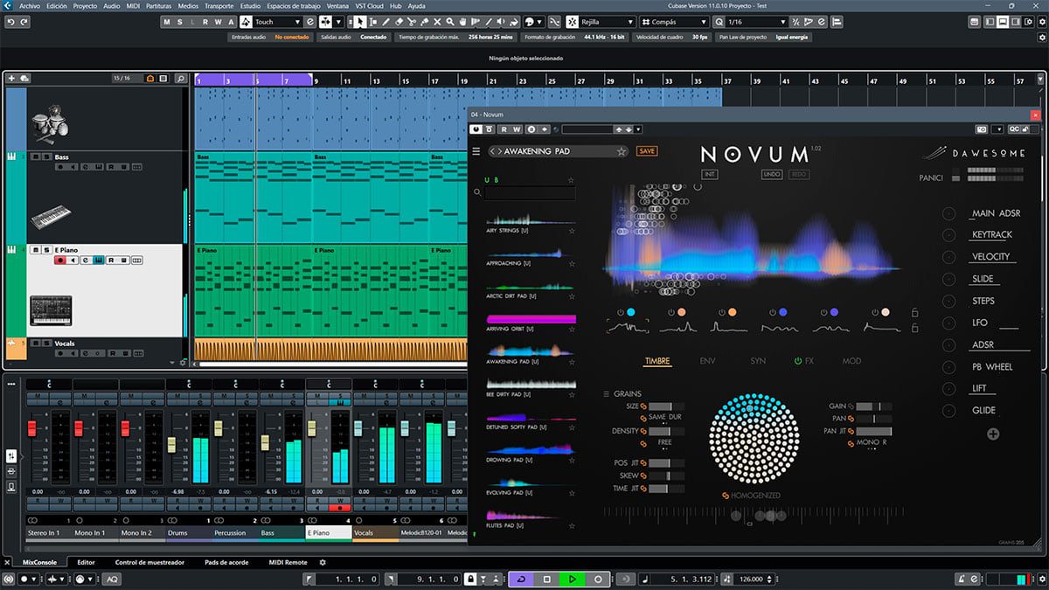1049x590 pixels.
Task: Start playback with the green Play button
Action: click(573, 579)
